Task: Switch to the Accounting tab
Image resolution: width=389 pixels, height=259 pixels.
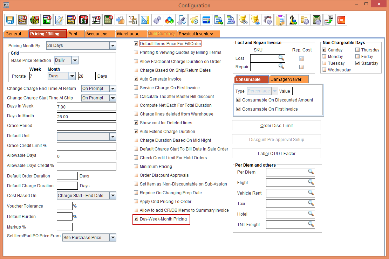Action: tap(97, 34)
